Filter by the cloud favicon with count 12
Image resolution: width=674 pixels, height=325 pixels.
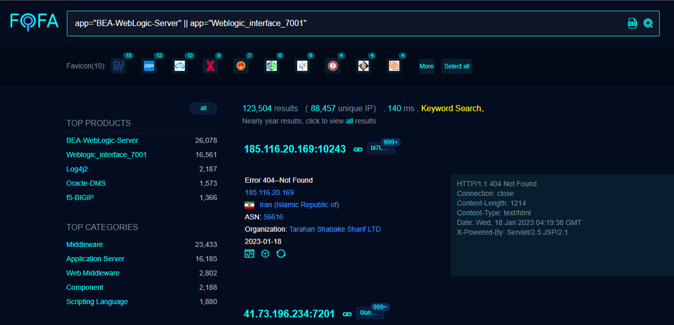pos(180,66)
